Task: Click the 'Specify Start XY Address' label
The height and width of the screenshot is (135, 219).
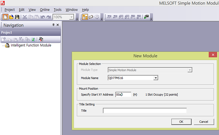Action: coord(97,95)
